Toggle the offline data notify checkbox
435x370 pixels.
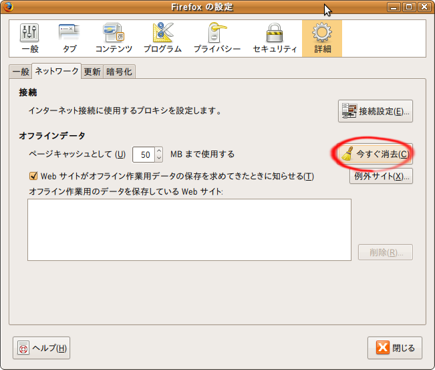[33, 176]
